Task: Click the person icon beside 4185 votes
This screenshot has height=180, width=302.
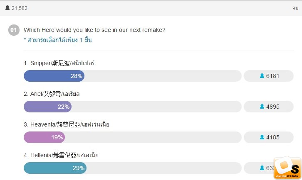Action: (262, 137)
